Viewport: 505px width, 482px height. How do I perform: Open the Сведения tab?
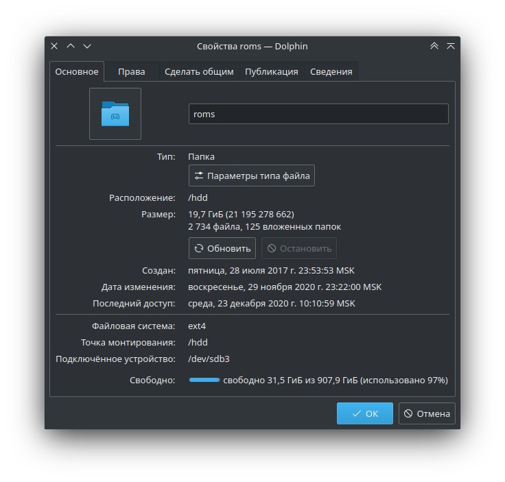[x=331, y=71]
